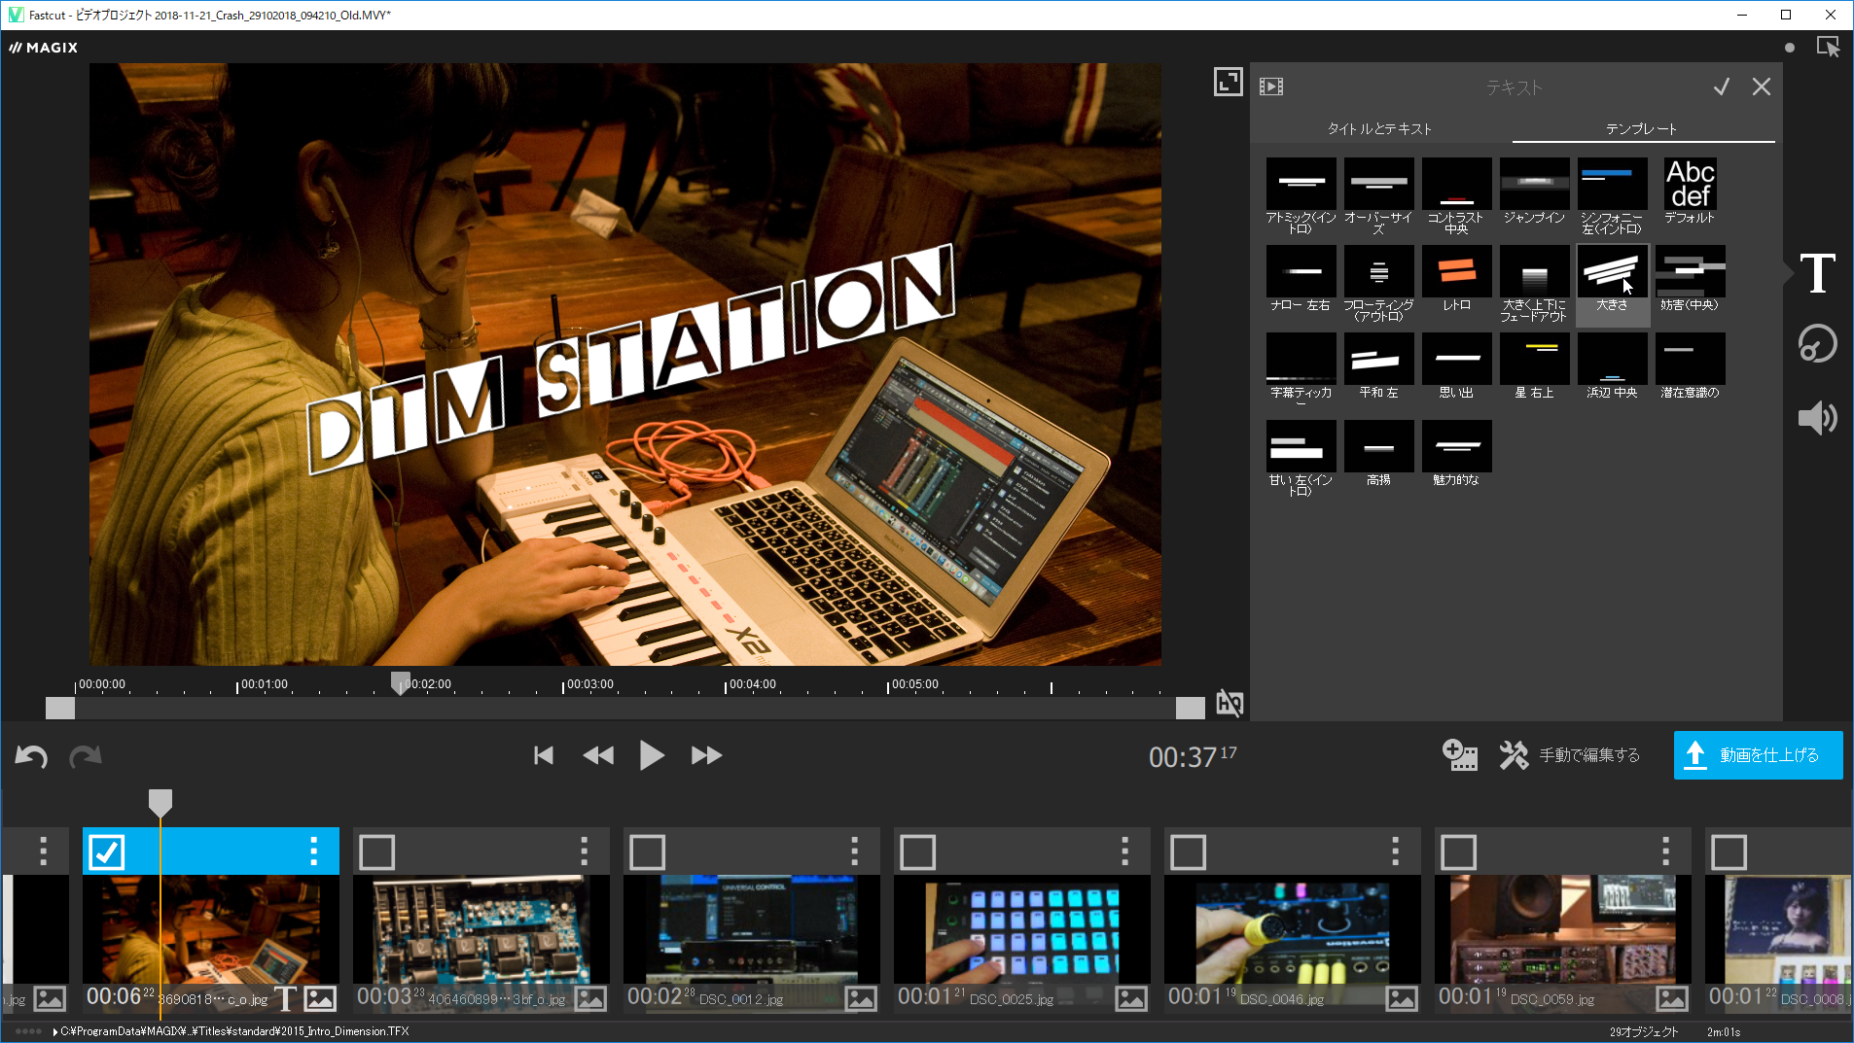1854x1043 pixels.
Task: Check the DSC_0012.jpg clip checkbox
Action: coord(648,852)
